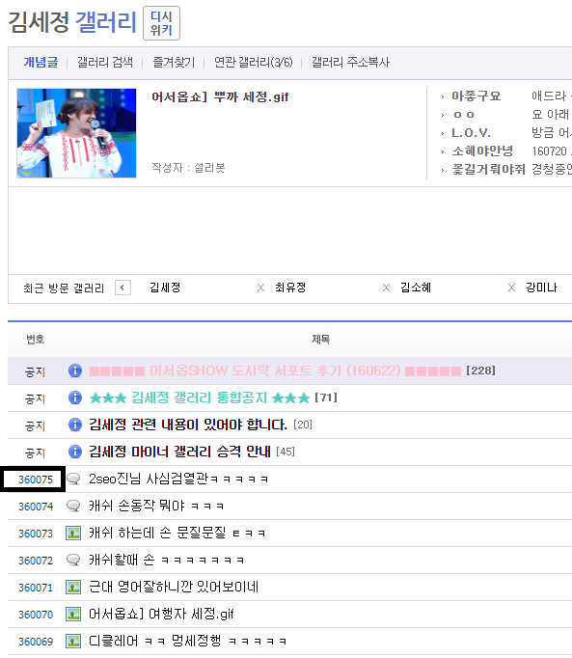Open the [228] comment count
Viewport: 572px width, 658px height.
tap(480, 370)
